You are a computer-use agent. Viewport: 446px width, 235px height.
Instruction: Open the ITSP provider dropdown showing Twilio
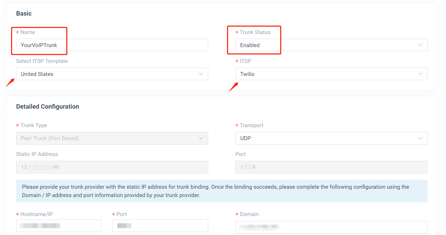point(331,74)
